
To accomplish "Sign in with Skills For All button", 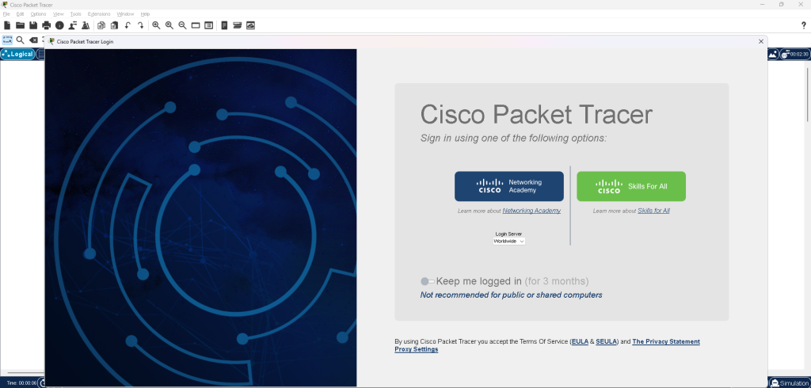I will [x=631, y=187].
